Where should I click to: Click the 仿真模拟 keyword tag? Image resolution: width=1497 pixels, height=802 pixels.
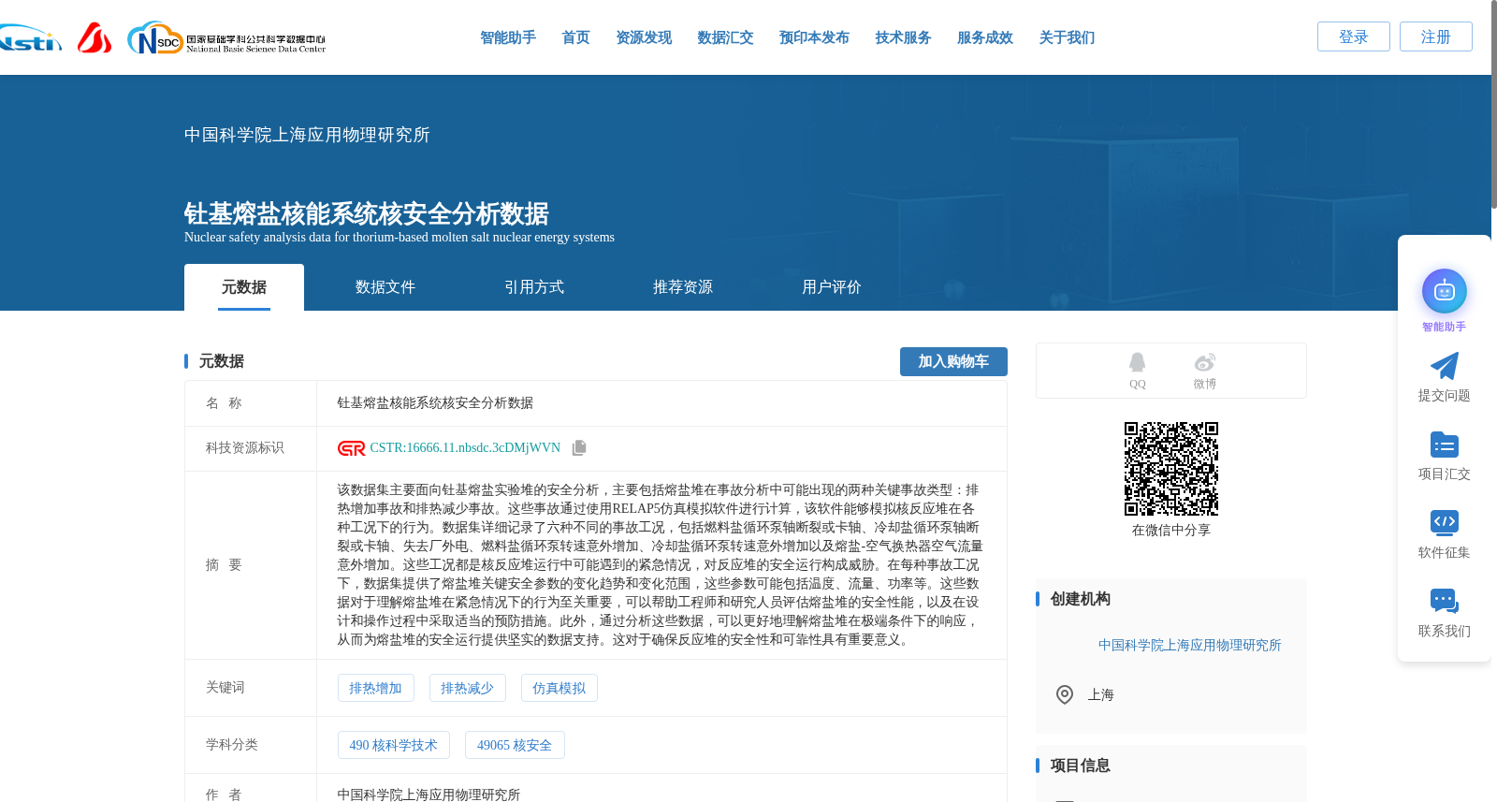click(x=559, y=688)
